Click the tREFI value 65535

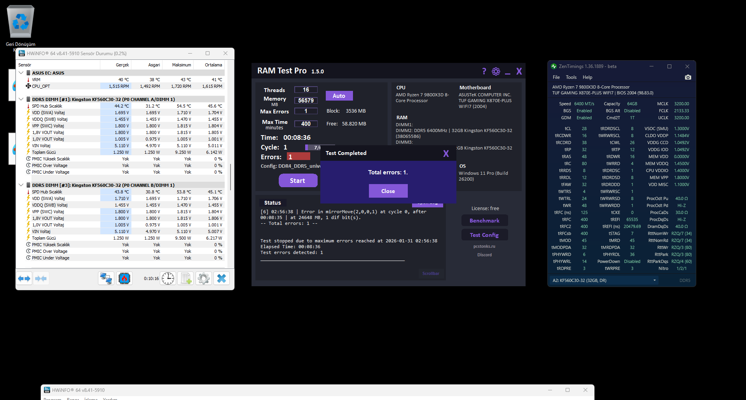click(x=632, y=219)
